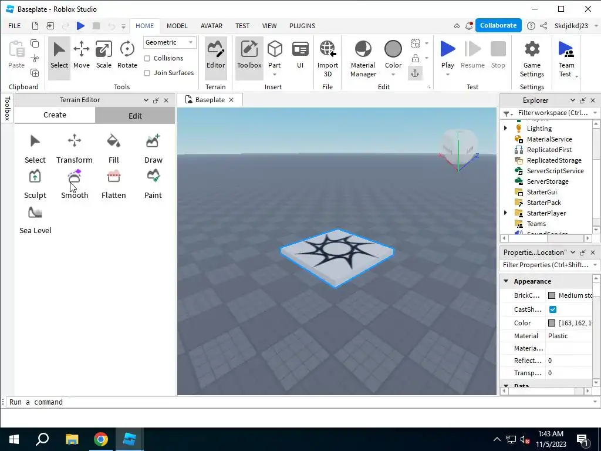The image size is (601, 451).
Task: Choose terrain Smooth tool
Action: pos(75,184)
